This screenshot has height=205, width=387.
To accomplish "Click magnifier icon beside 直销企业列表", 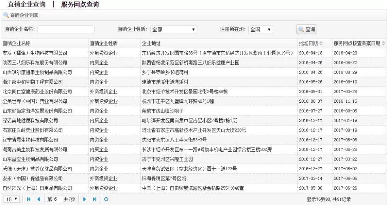I will point(6,15).
